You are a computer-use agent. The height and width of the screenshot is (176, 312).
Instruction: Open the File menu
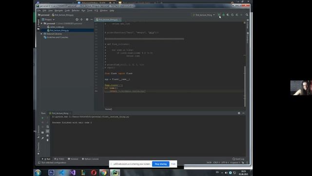(x=39, y=10)
